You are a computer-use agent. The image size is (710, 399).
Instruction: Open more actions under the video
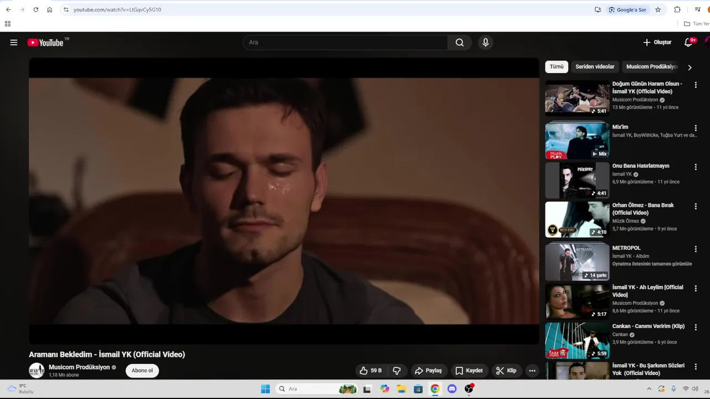pyautogui.click(x=532, y=371)
